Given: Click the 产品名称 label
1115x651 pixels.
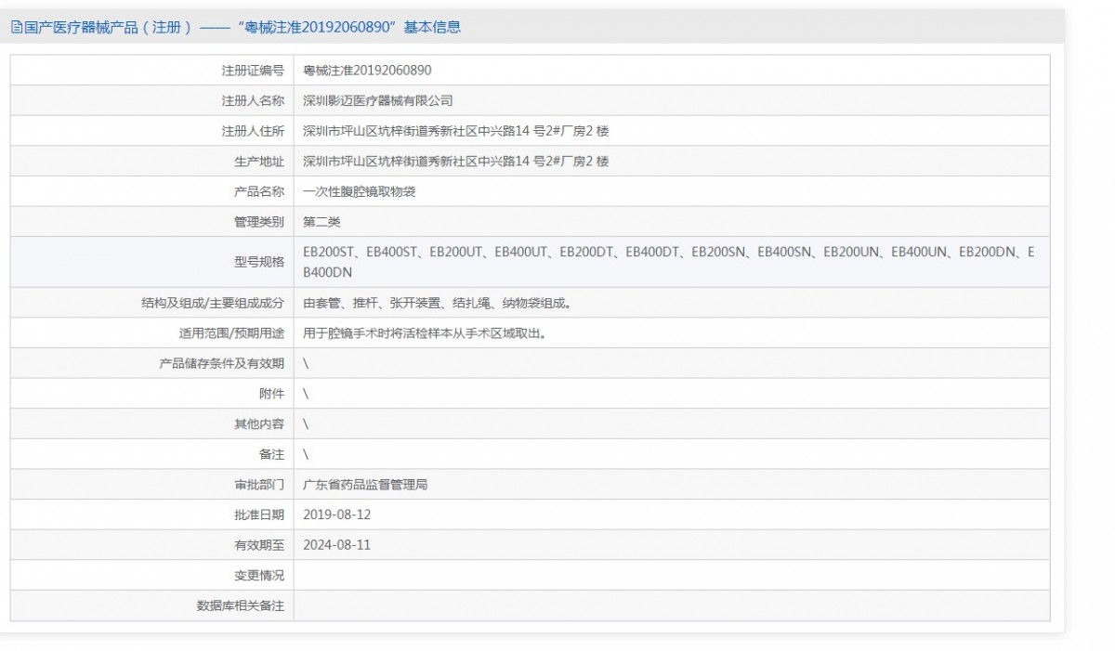Looking at the screenshot, I should [x=259, y=191].
